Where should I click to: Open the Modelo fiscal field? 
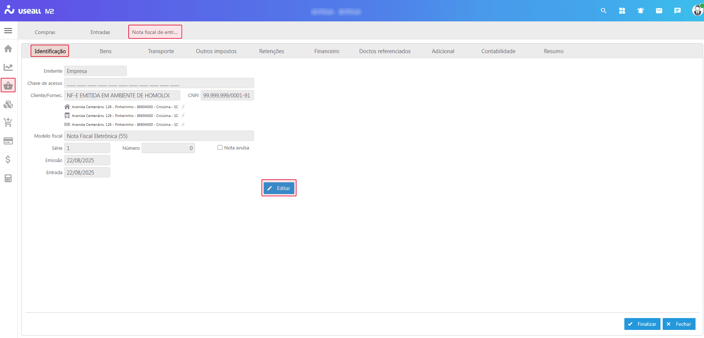coord(159,136)
